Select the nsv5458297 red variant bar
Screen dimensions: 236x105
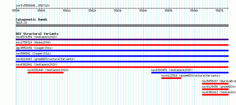pos(215,84)
